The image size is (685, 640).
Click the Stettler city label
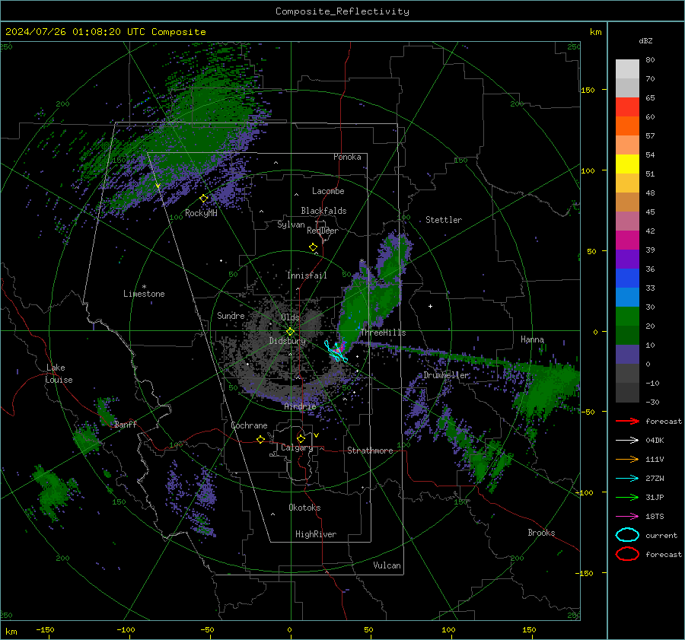click(444, 220)
